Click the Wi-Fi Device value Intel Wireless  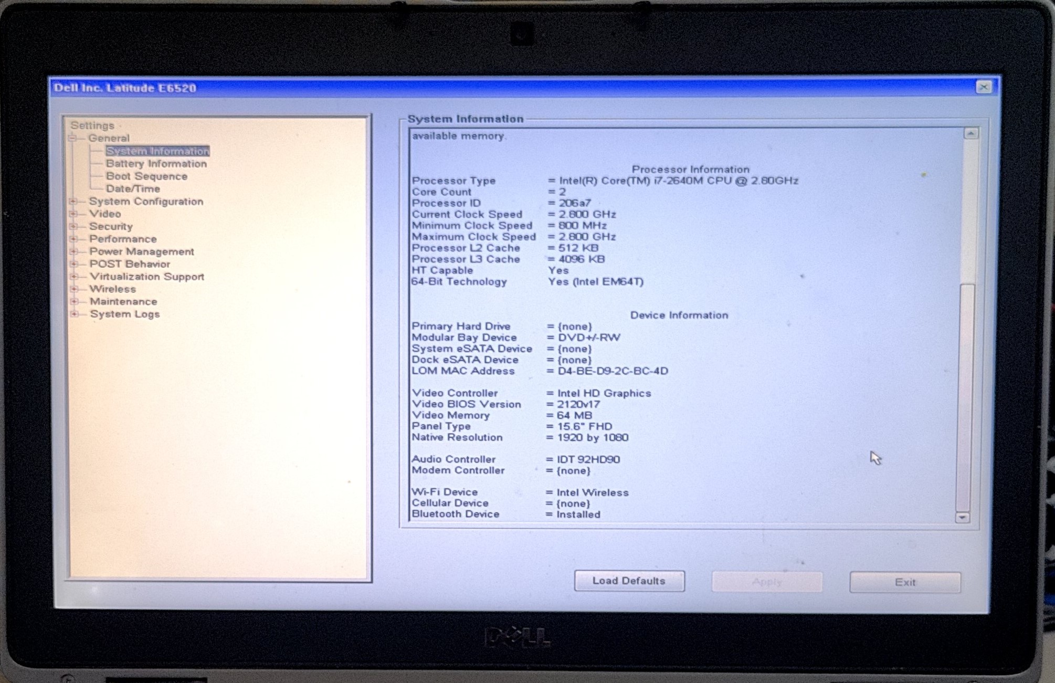593,493
